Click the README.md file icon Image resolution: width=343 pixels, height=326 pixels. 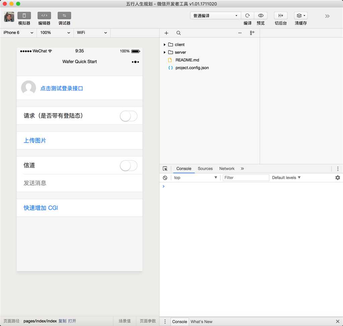tap(170, 60)
